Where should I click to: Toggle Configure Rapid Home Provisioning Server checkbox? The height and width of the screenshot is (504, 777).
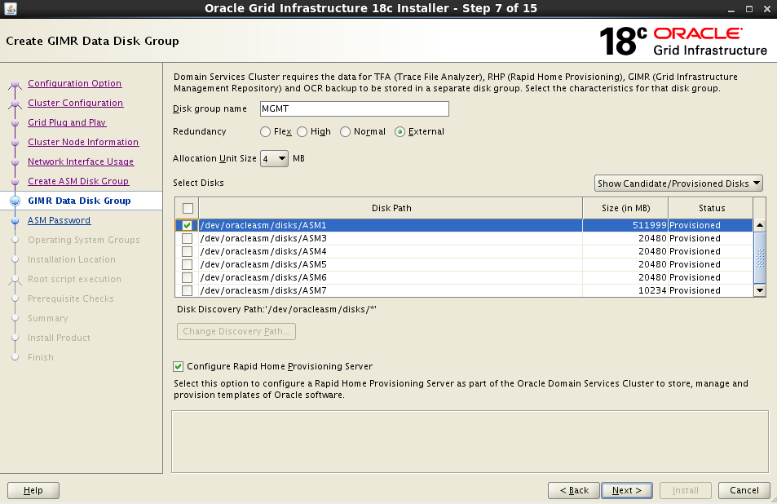tap(178, 367)
